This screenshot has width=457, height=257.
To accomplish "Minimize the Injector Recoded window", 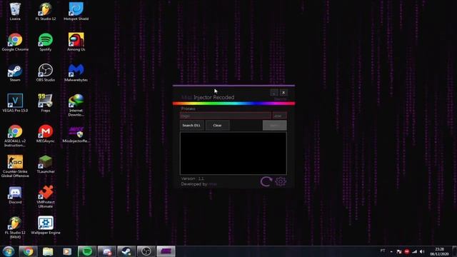I will [273, 92].
